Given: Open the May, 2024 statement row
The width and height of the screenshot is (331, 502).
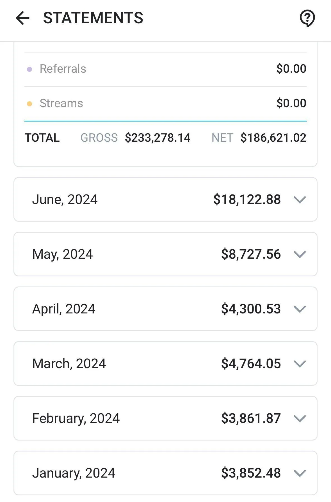Looking at the screenshot, I should 165,254.
